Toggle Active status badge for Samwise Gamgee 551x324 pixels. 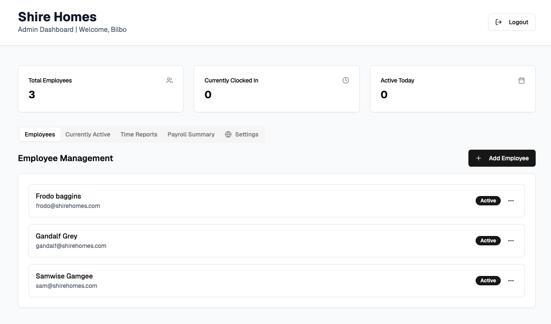(488, 280)
